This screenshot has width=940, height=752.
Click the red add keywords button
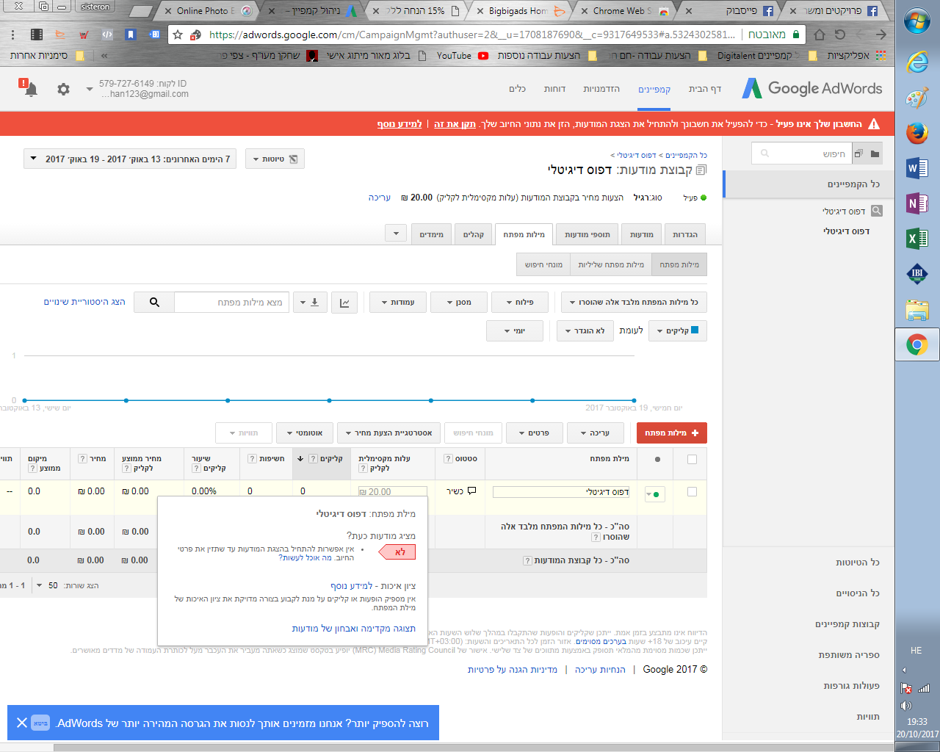[672, 433]
